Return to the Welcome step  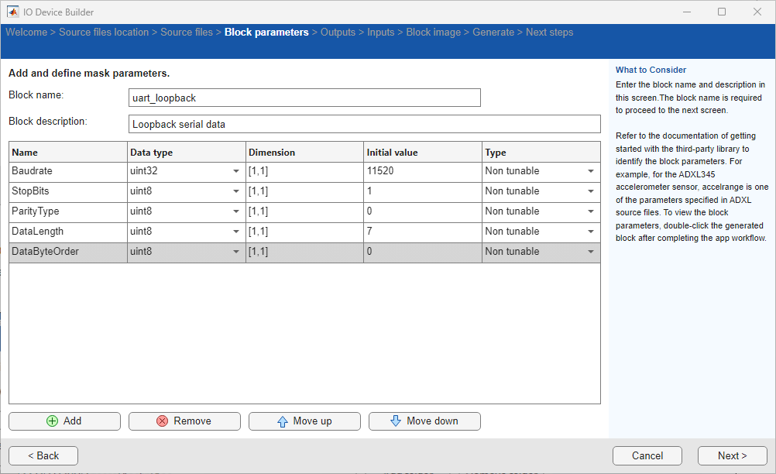(x=26, y=32)
